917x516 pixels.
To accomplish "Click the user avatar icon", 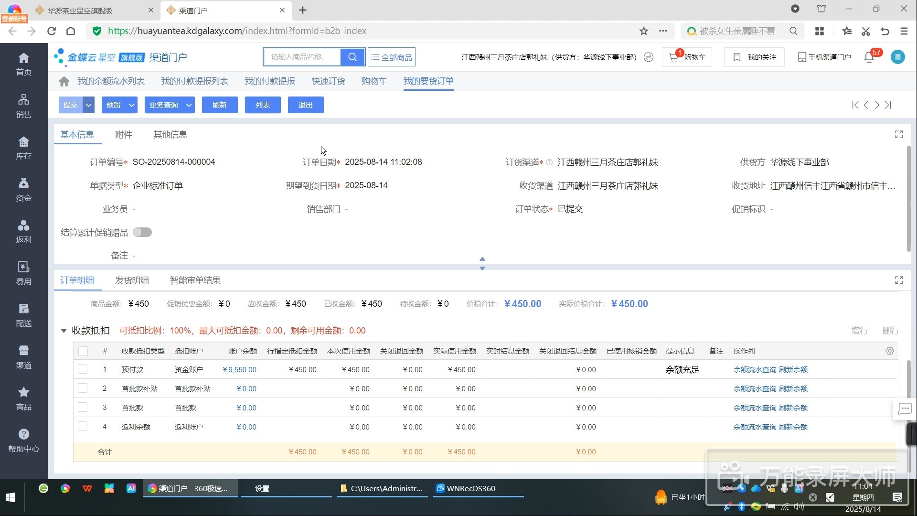I will (x=898, y=57).
